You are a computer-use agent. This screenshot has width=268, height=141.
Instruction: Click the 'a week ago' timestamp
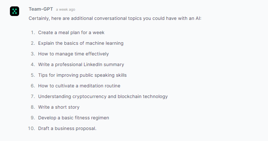66,10
